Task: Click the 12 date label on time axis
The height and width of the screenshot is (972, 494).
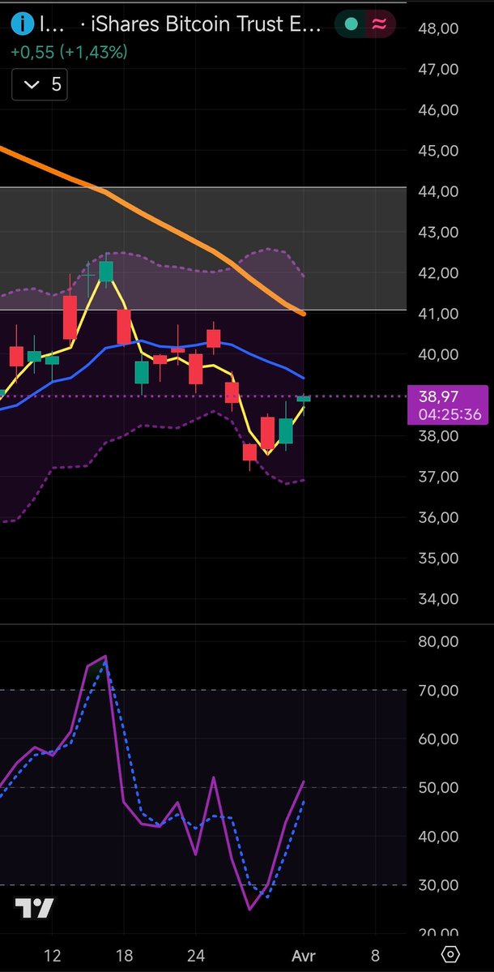Action: 53,955
